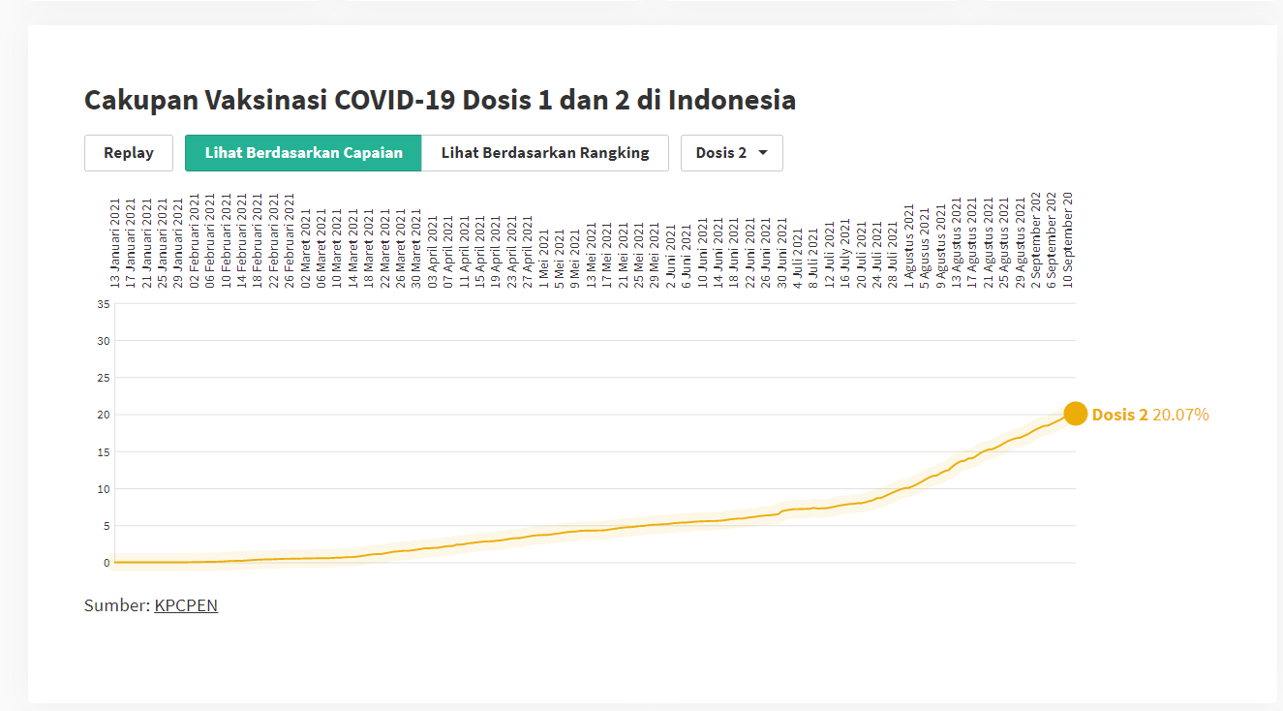Click the "03 April 2021" date label
The width and height of the screenshot is (1283, 711).
(x=432, y=251)
